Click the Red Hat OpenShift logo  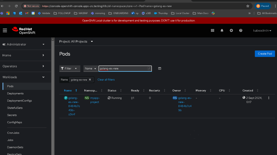tap(24, 30)
